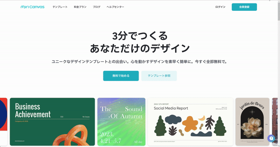Image resolution: width=280 pixels, height=147 pixels.
Task: Click the red and blue template at left edge
Action: (x=3, y=122)
